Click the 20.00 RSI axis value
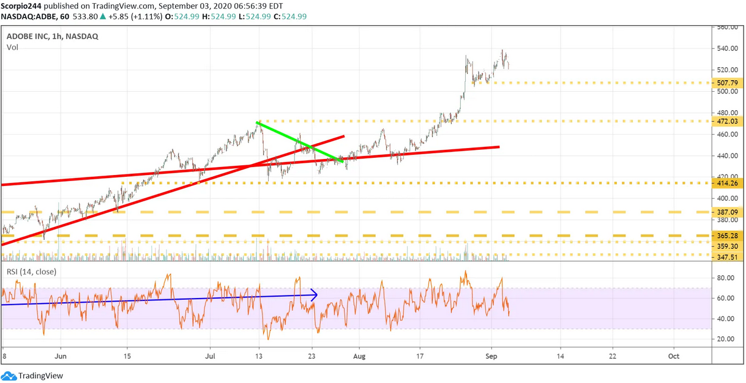This screenshot has width=746, height=383. [726, 339]
